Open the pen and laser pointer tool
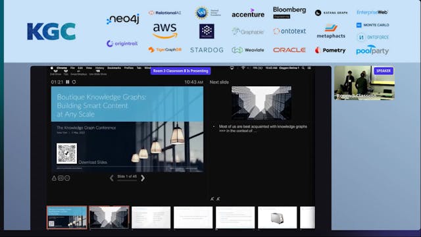This screenshot has width=421, height=237. click(54, 178)
